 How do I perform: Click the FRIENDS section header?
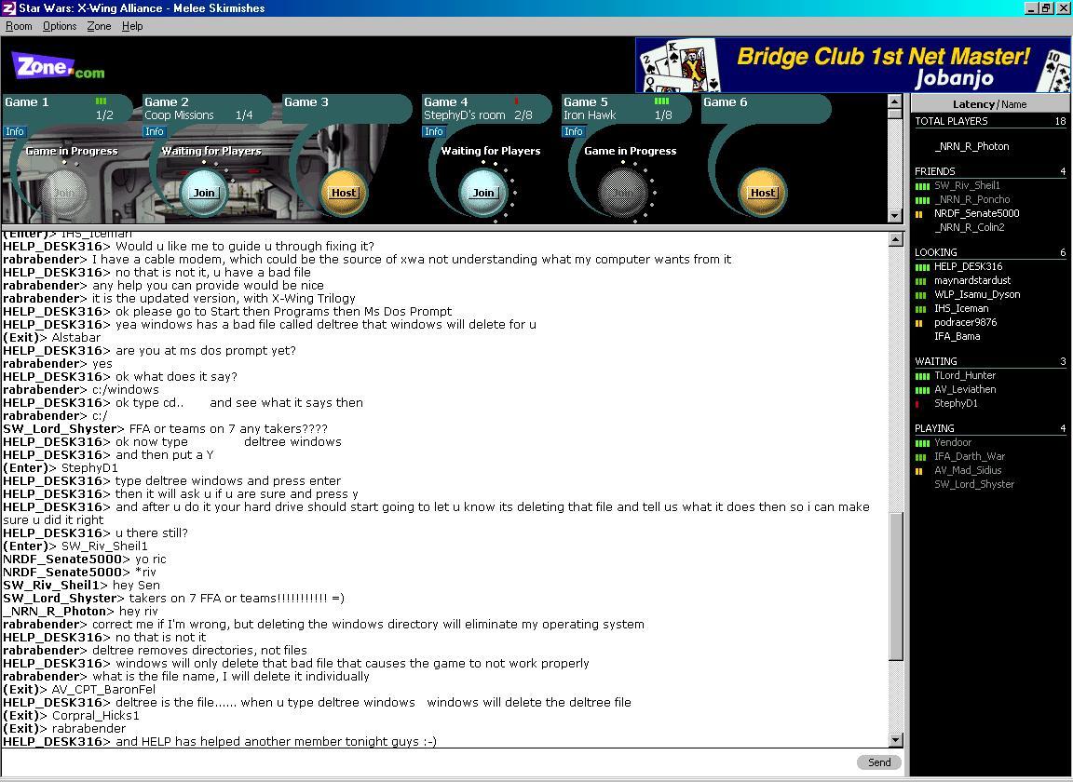(990, 171)
